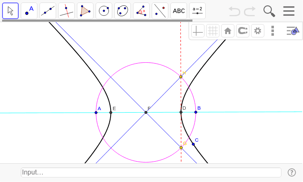This screenshot has height=182, width=303.
Task: Open the hamburger main menu
Action: coord(289,11)
